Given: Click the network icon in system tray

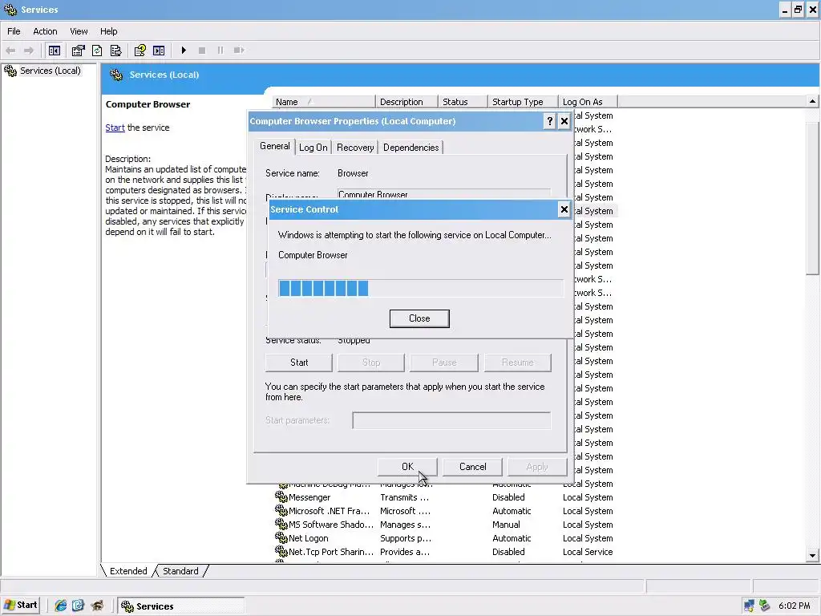Looking at the screenshot, I should tap(750, 606).
